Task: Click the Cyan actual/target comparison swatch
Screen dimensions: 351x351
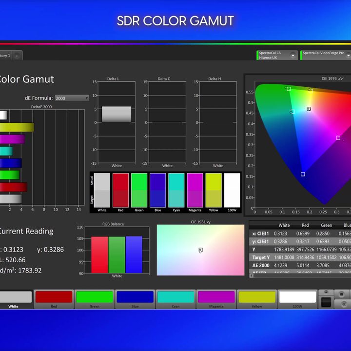Action: 176,190
